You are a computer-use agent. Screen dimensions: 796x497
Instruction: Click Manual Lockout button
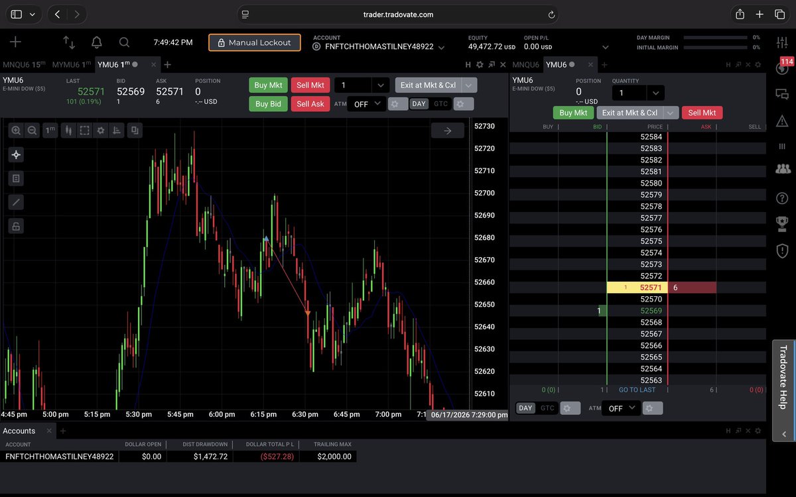point(255,42)
